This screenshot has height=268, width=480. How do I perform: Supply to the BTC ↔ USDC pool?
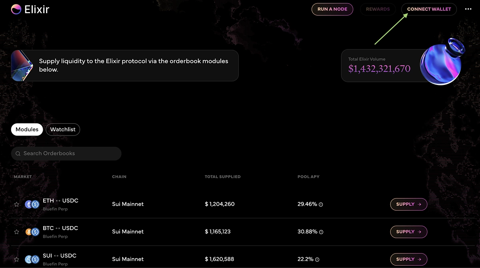(409, 232)
